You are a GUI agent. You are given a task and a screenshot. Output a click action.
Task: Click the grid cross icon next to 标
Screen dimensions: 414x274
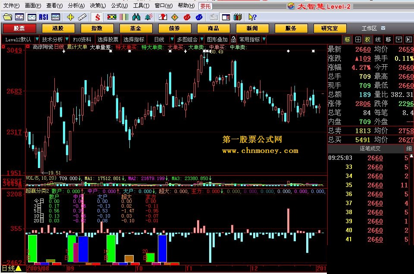358,40
